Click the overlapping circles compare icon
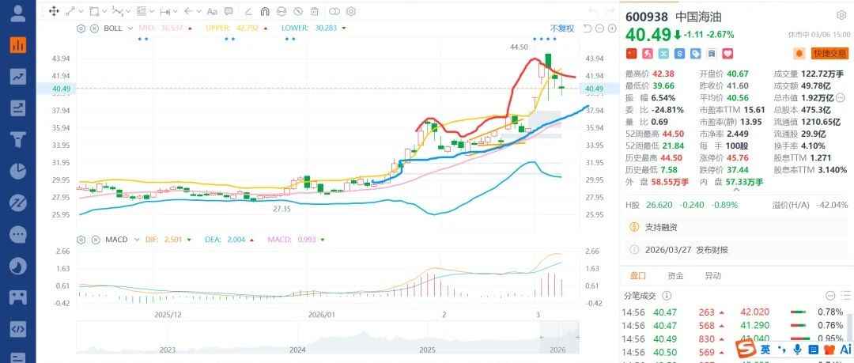The height and width of the screenshot is (363, 854). point(334,11)
